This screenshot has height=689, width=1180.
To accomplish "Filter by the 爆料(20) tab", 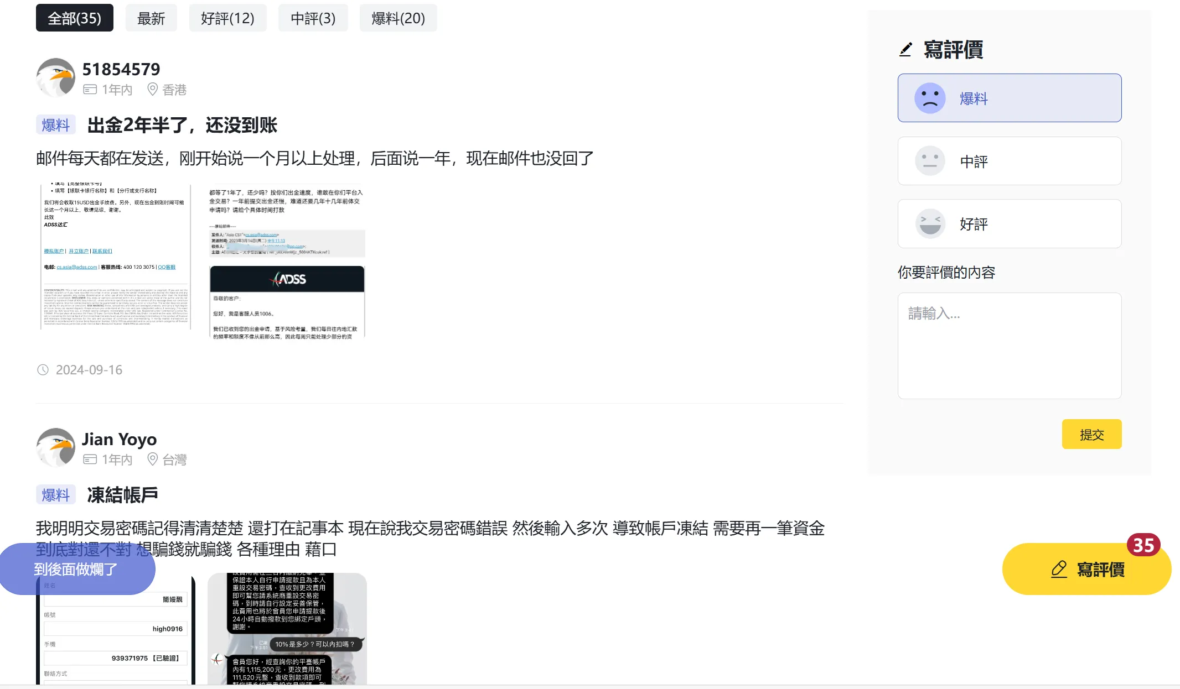I will tap(398, 18).
